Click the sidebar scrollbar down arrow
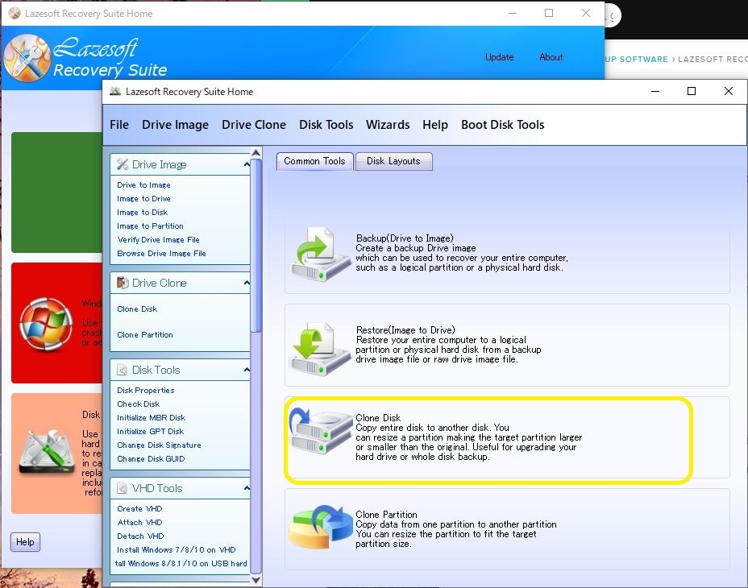Screen dimensions: 748x588 tap(256, 581)
